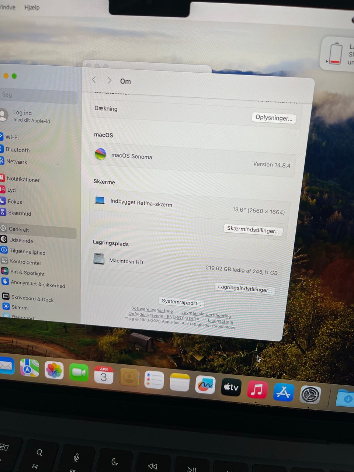
Task: Open Freeform from the Dock
Action: [x=205, y=385]
